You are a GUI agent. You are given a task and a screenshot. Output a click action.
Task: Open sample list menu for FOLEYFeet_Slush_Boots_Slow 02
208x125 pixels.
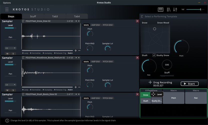coord(23,94)
